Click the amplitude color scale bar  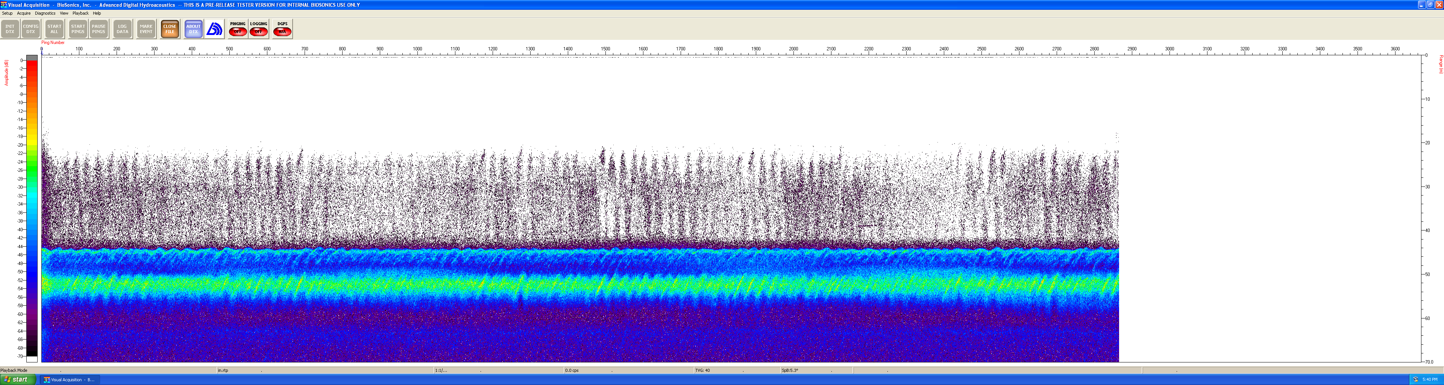click(32, 208)
